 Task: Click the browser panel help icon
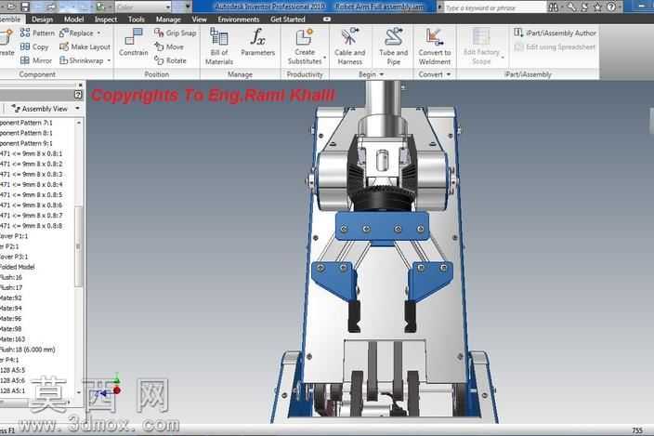coord(78,95)
